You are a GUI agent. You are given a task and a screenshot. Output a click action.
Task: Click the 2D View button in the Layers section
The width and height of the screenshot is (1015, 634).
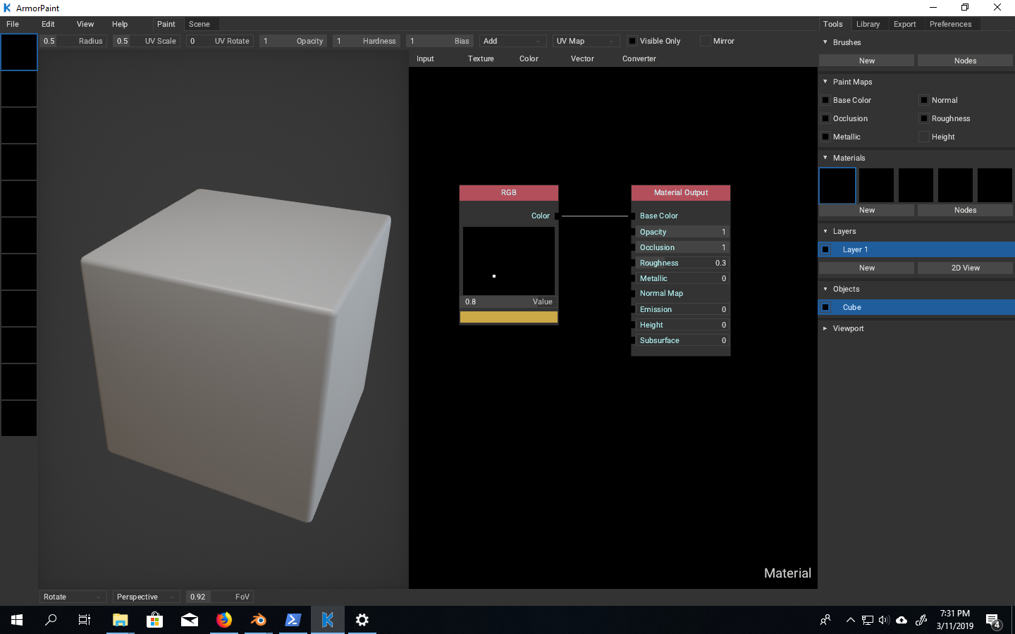tap(965, 268)
